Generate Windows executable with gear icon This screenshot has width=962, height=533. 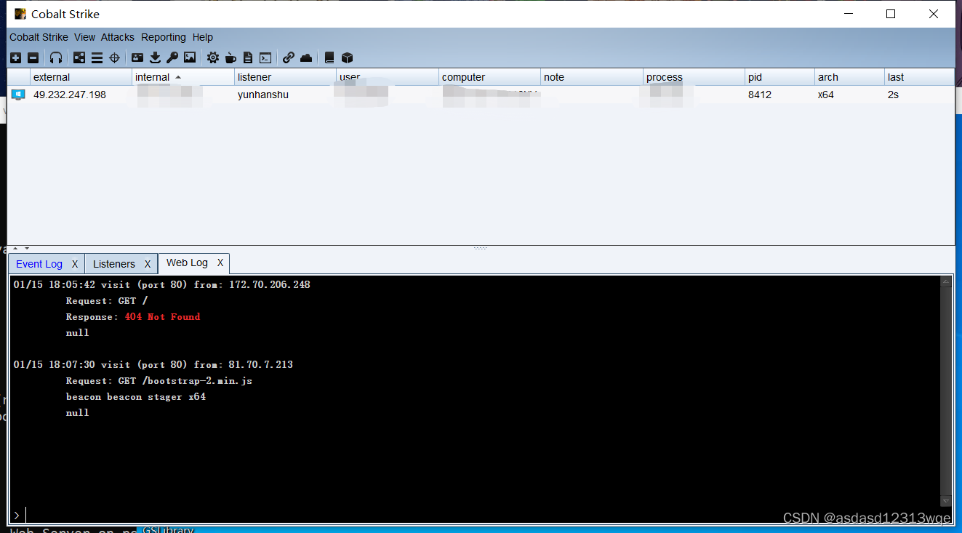(x=212, y=57)
